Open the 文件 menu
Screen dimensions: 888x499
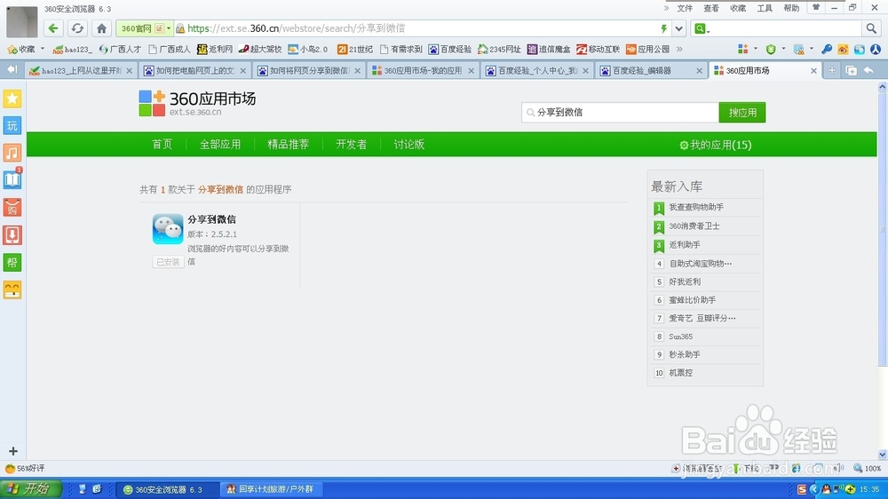point(685,8)
